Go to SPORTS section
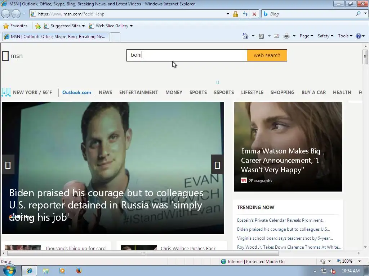The width and height of the screenshot is (369, 276). pyautogui.click(x=198, y=92)
